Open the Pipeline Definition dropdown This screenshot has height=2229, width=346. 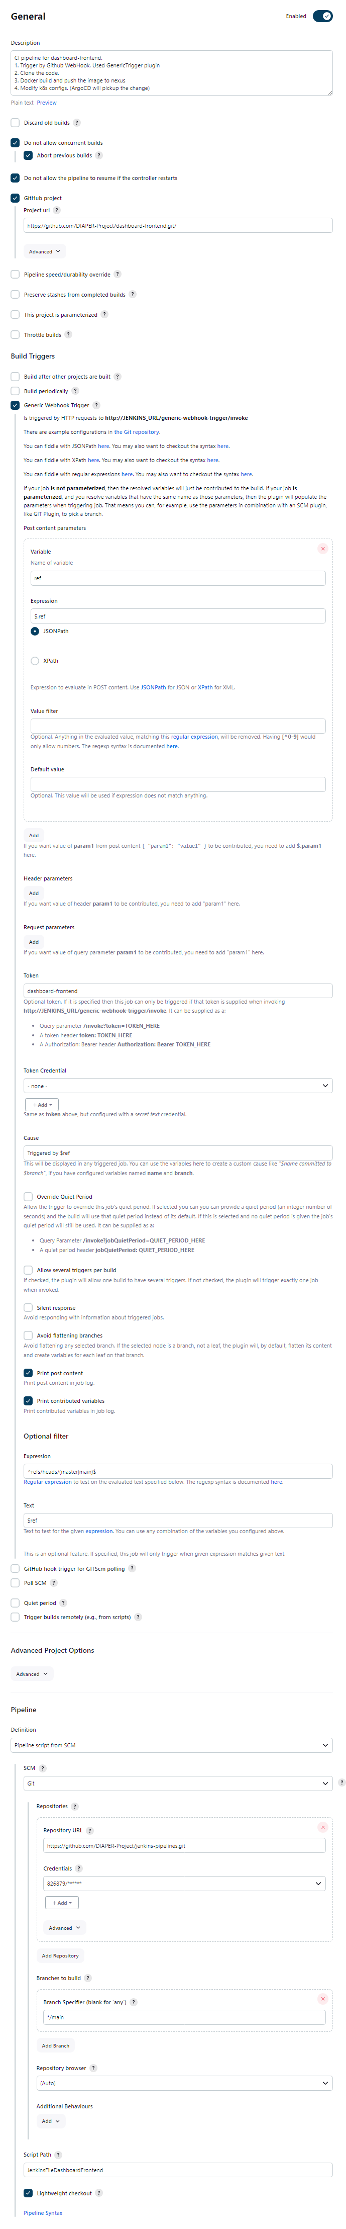pos(172,1745)
